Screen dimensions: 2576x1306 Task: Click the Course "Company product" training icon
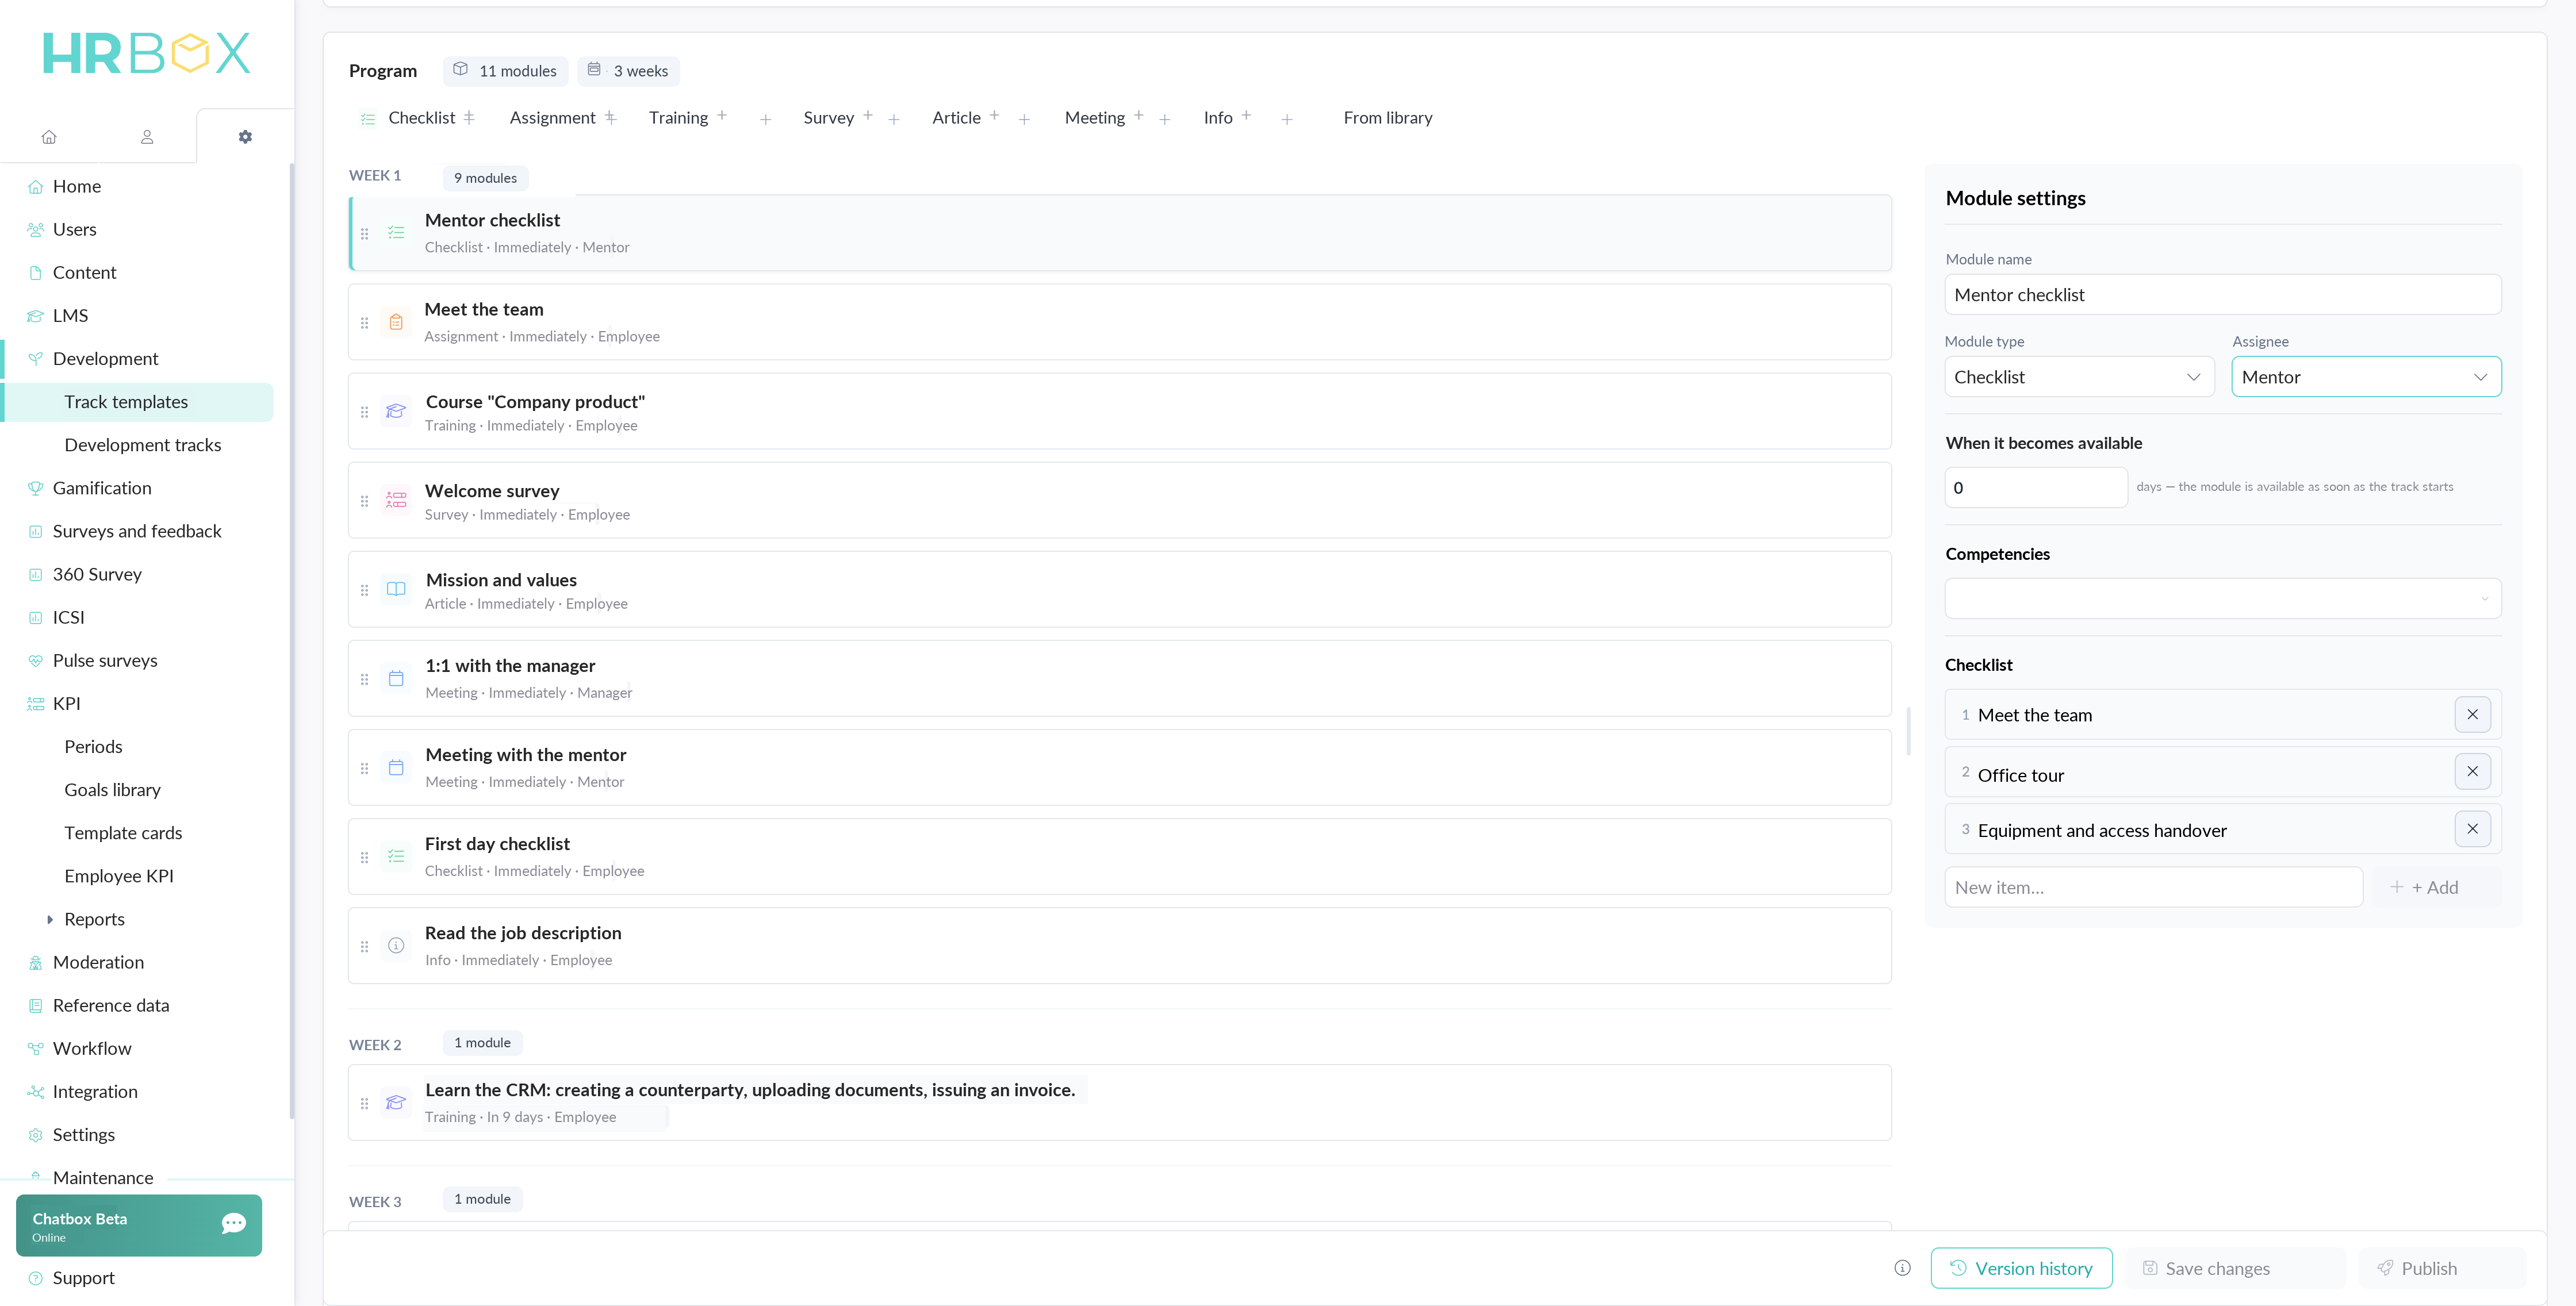(396, 411)
